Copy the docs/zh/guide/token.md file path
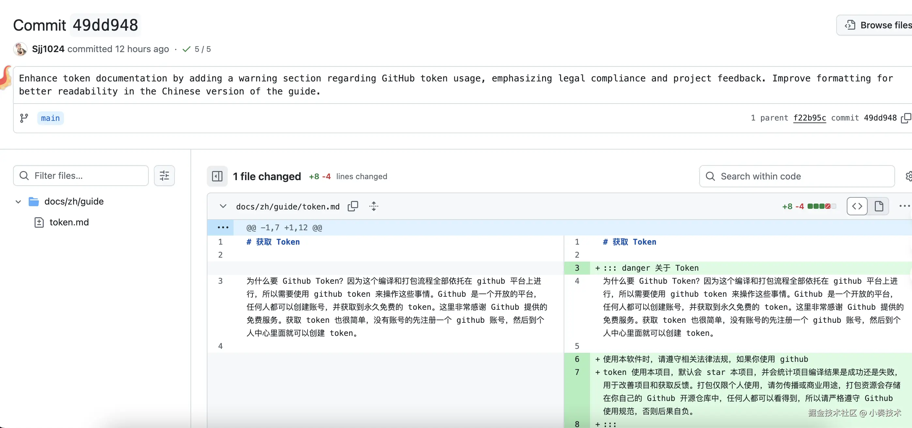The width and height of the screenshot is (912, 428). [353, 207]
